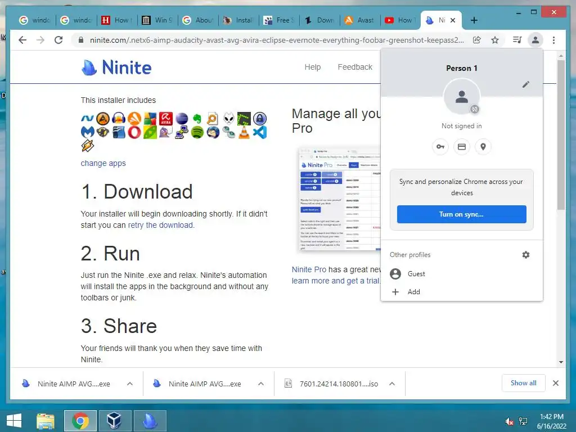Click the change apps link
The width and height of the screenshot is (576, 432).
click(103, 163)
